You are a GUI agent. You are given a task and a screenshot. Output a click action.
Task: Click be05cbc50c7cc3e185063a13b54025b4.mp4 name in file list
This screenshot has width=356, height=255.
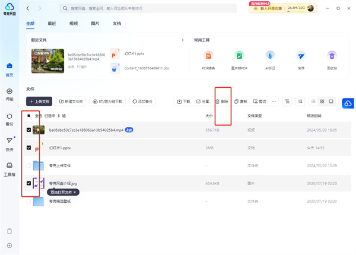coord(86,130)
